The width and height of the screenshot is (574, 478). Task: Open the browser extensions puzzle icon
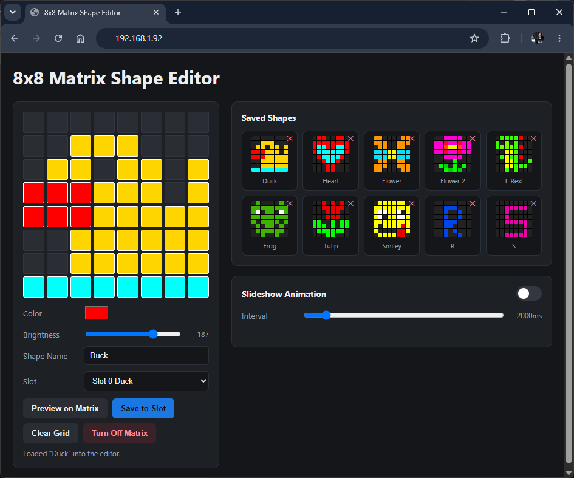click(x=505, y=38)
